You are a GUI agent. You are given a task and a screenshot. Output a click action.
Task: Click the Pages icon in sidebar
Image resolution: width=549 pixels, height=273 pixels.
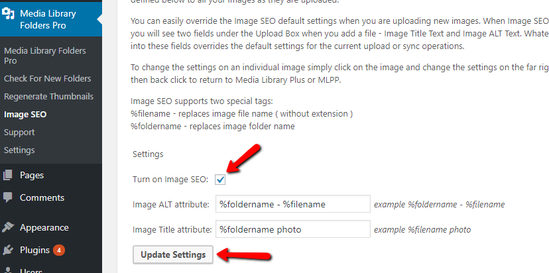(x=8, y=175)
